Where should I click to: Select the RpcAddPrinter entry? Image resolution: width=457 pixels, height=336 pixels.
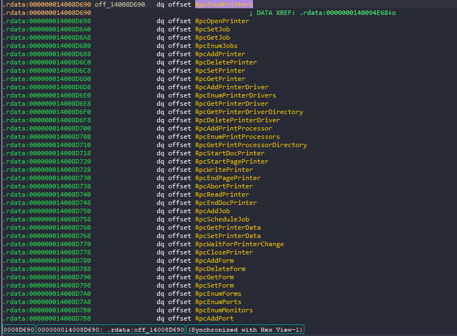coord(220,54)
